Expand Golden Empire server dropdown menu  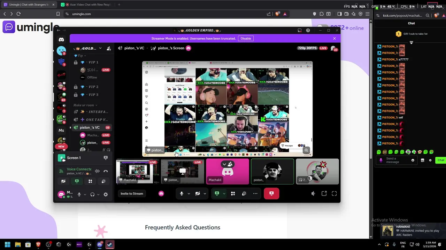click(100, 48)
